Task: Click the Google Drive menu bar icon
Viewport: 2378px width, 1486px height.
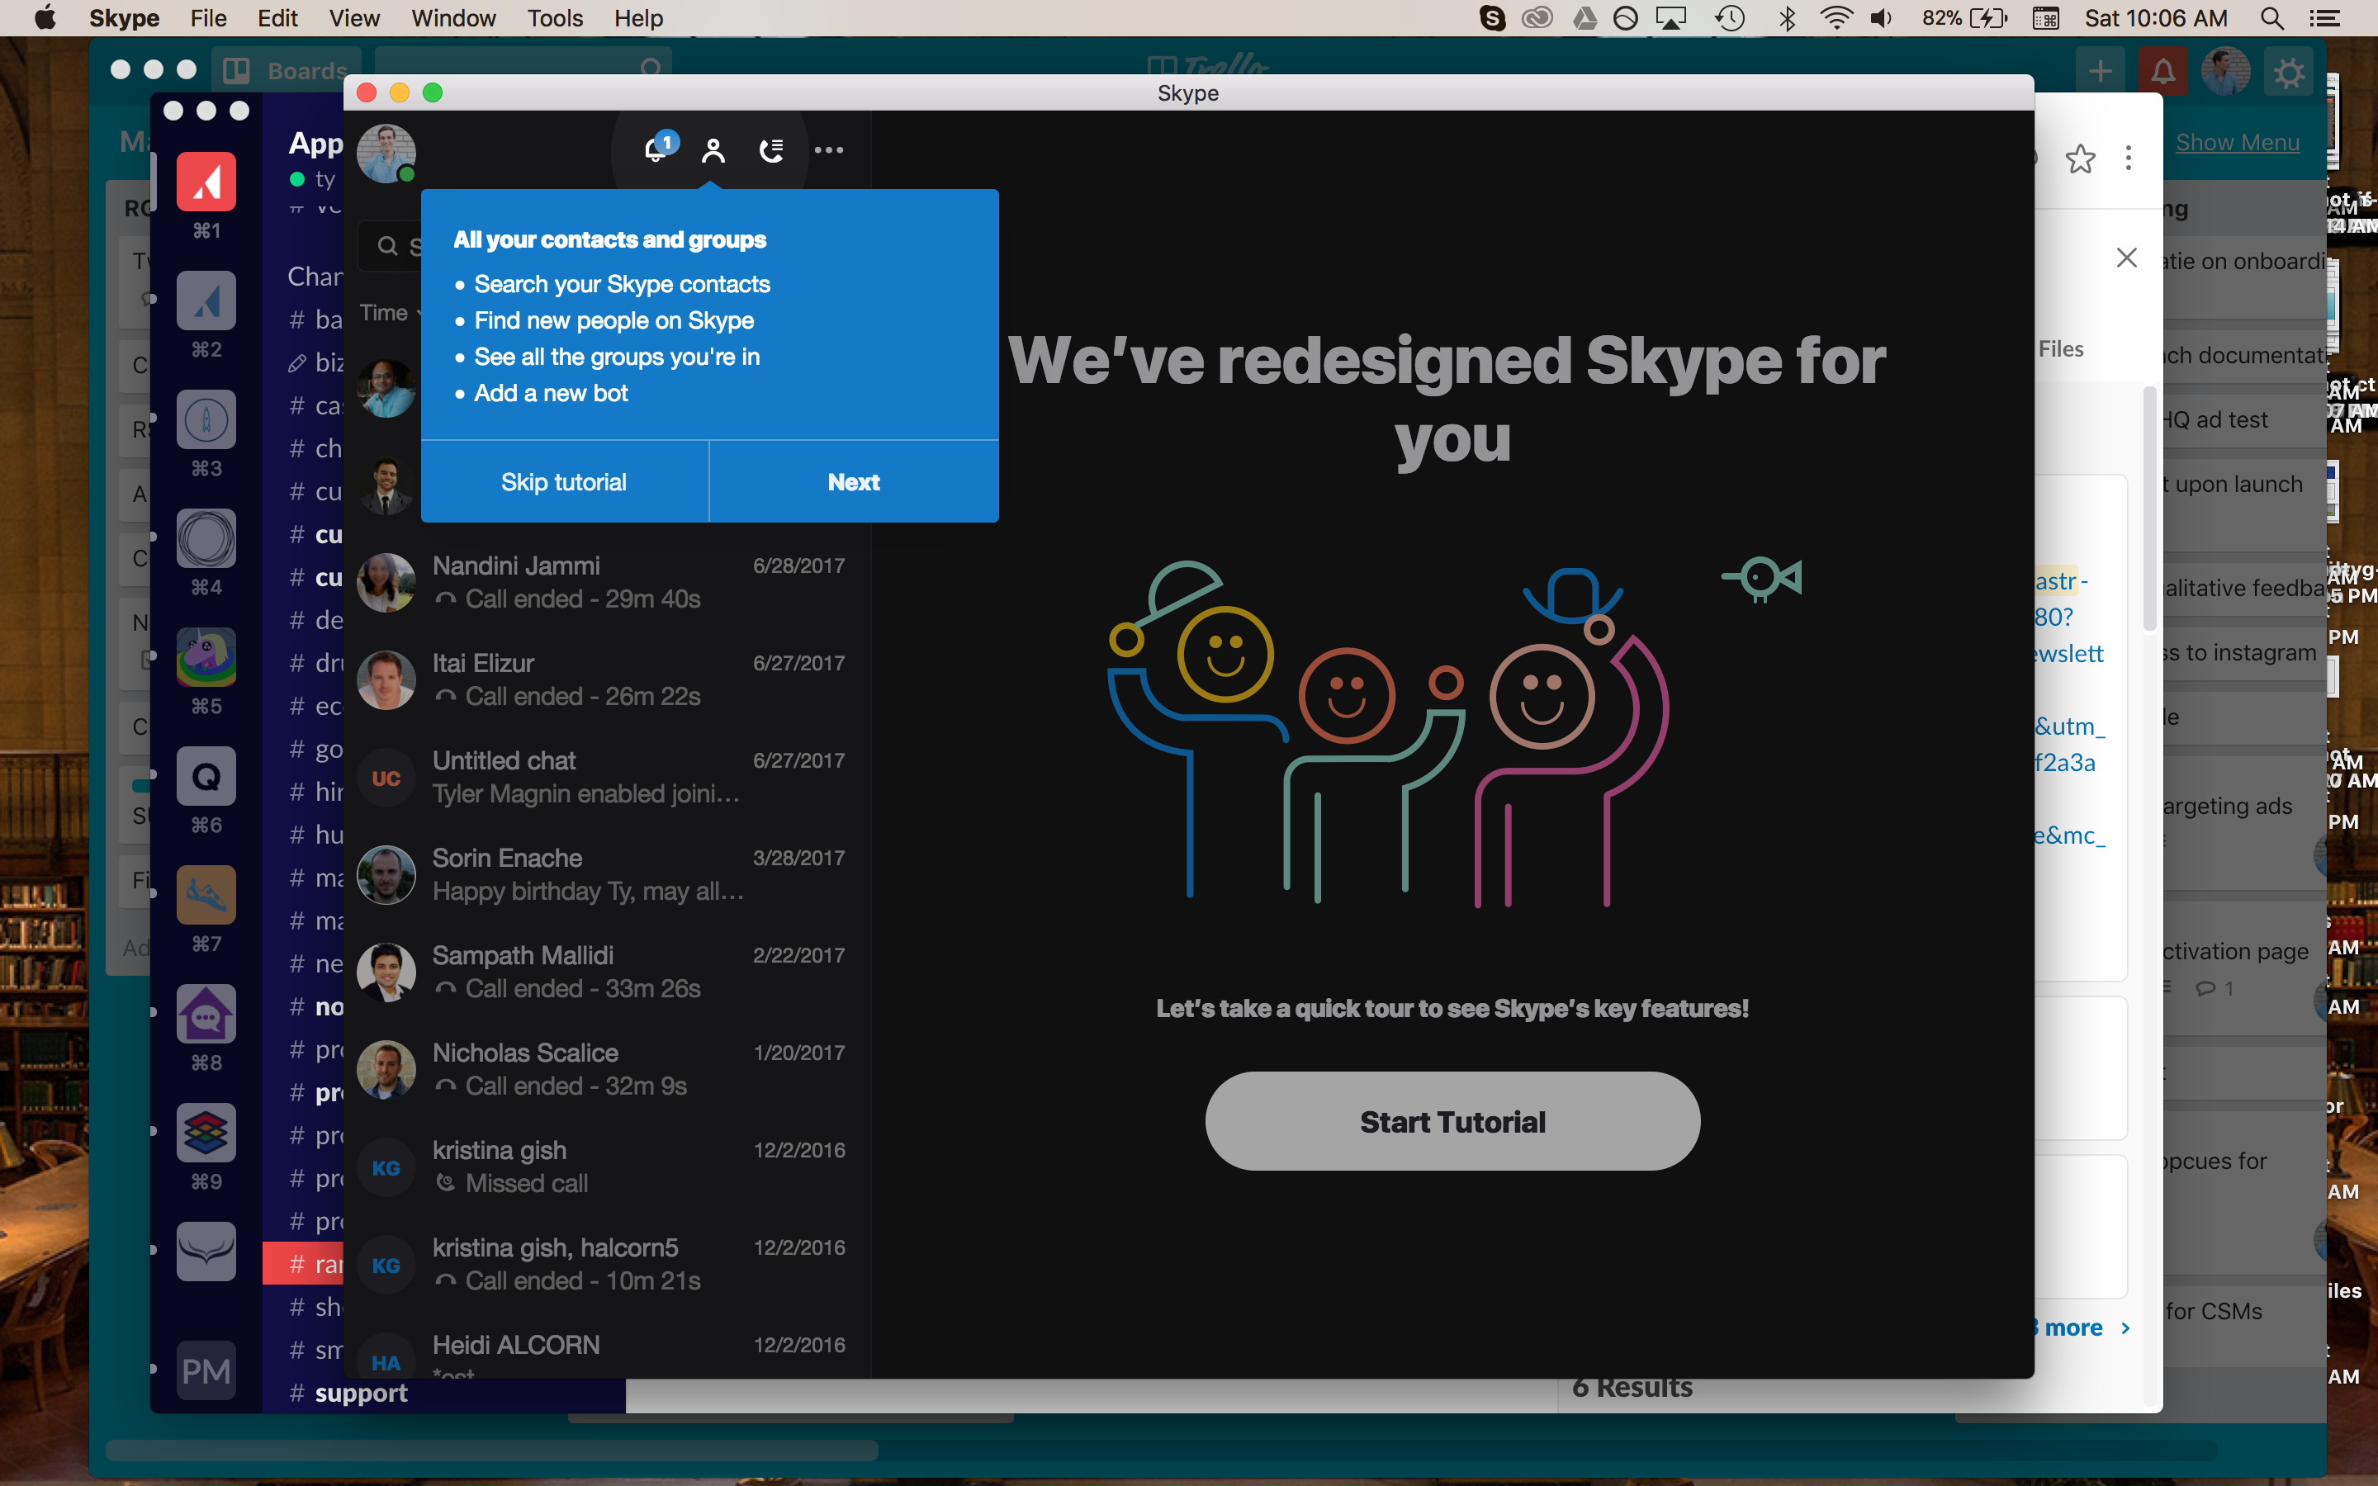Action: click(x=1584, y=17)
